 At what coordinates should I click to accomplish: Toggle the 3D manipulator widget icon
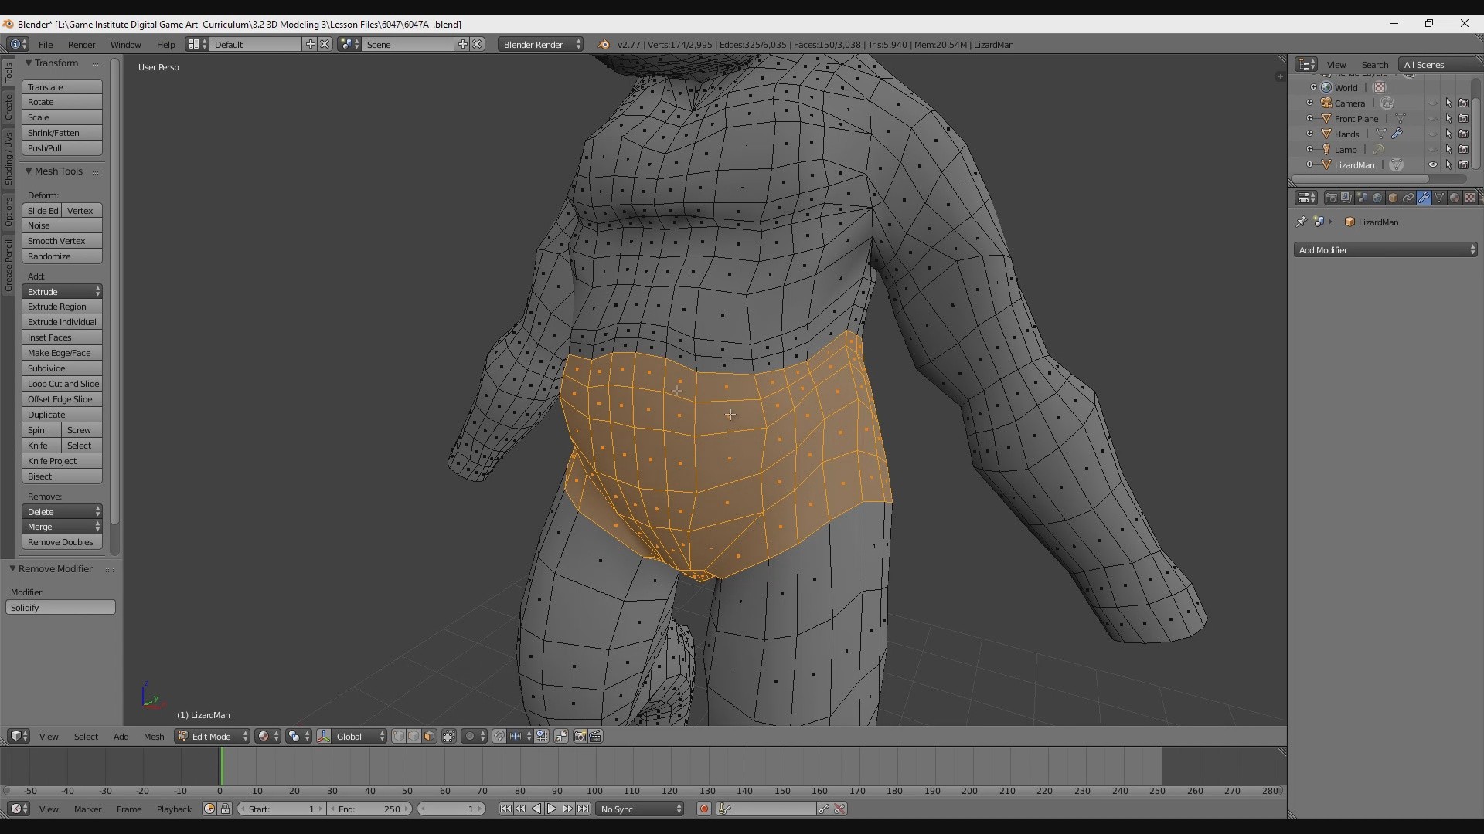324,736
